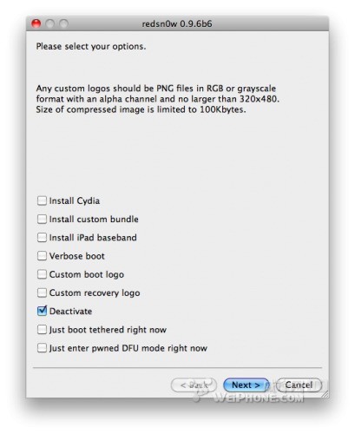The image size is (355, 434).
Task: Select Just boot tethered right now
Action: click(42, 330)
